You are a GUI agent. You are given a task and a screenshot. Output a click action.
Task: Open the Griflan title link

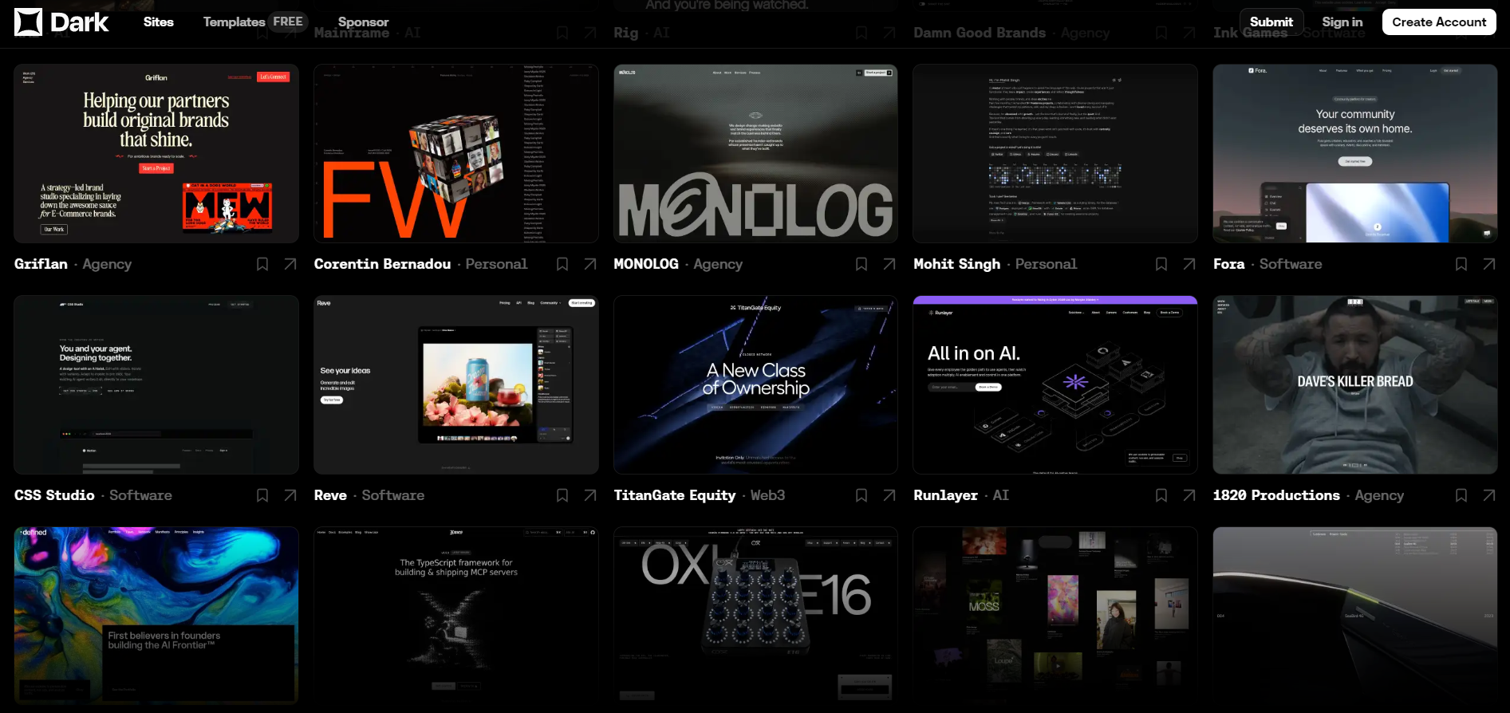click(41, 264)
